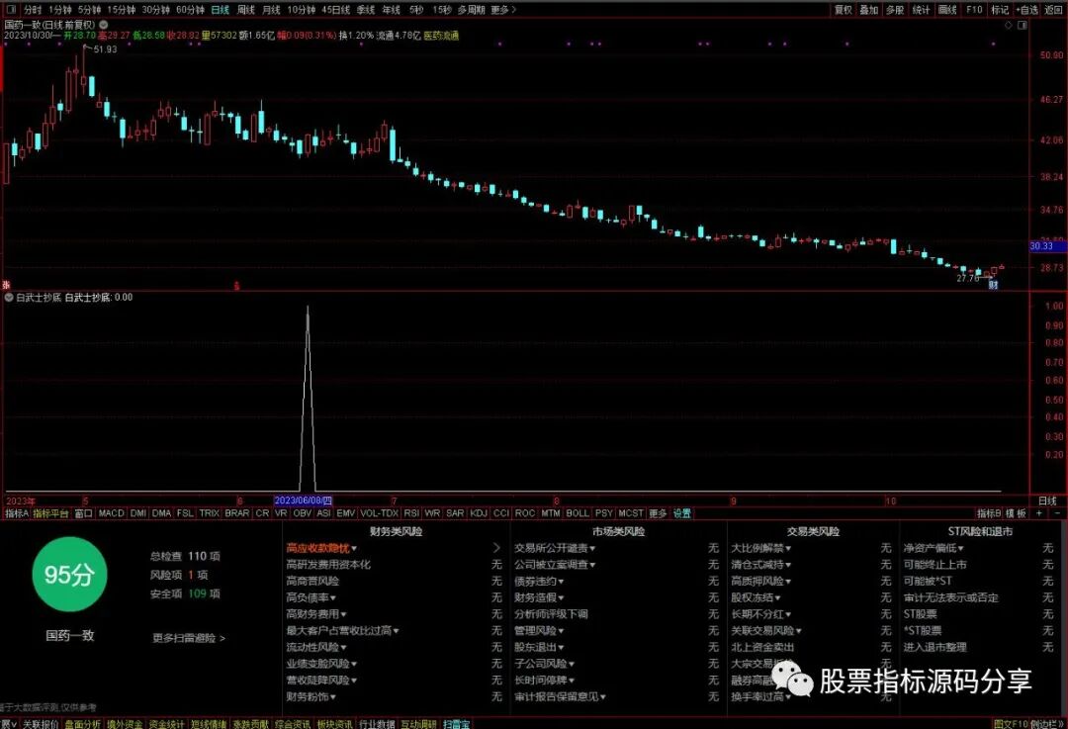Toggle the side panel icon beside the diamond

(1023, 25)
